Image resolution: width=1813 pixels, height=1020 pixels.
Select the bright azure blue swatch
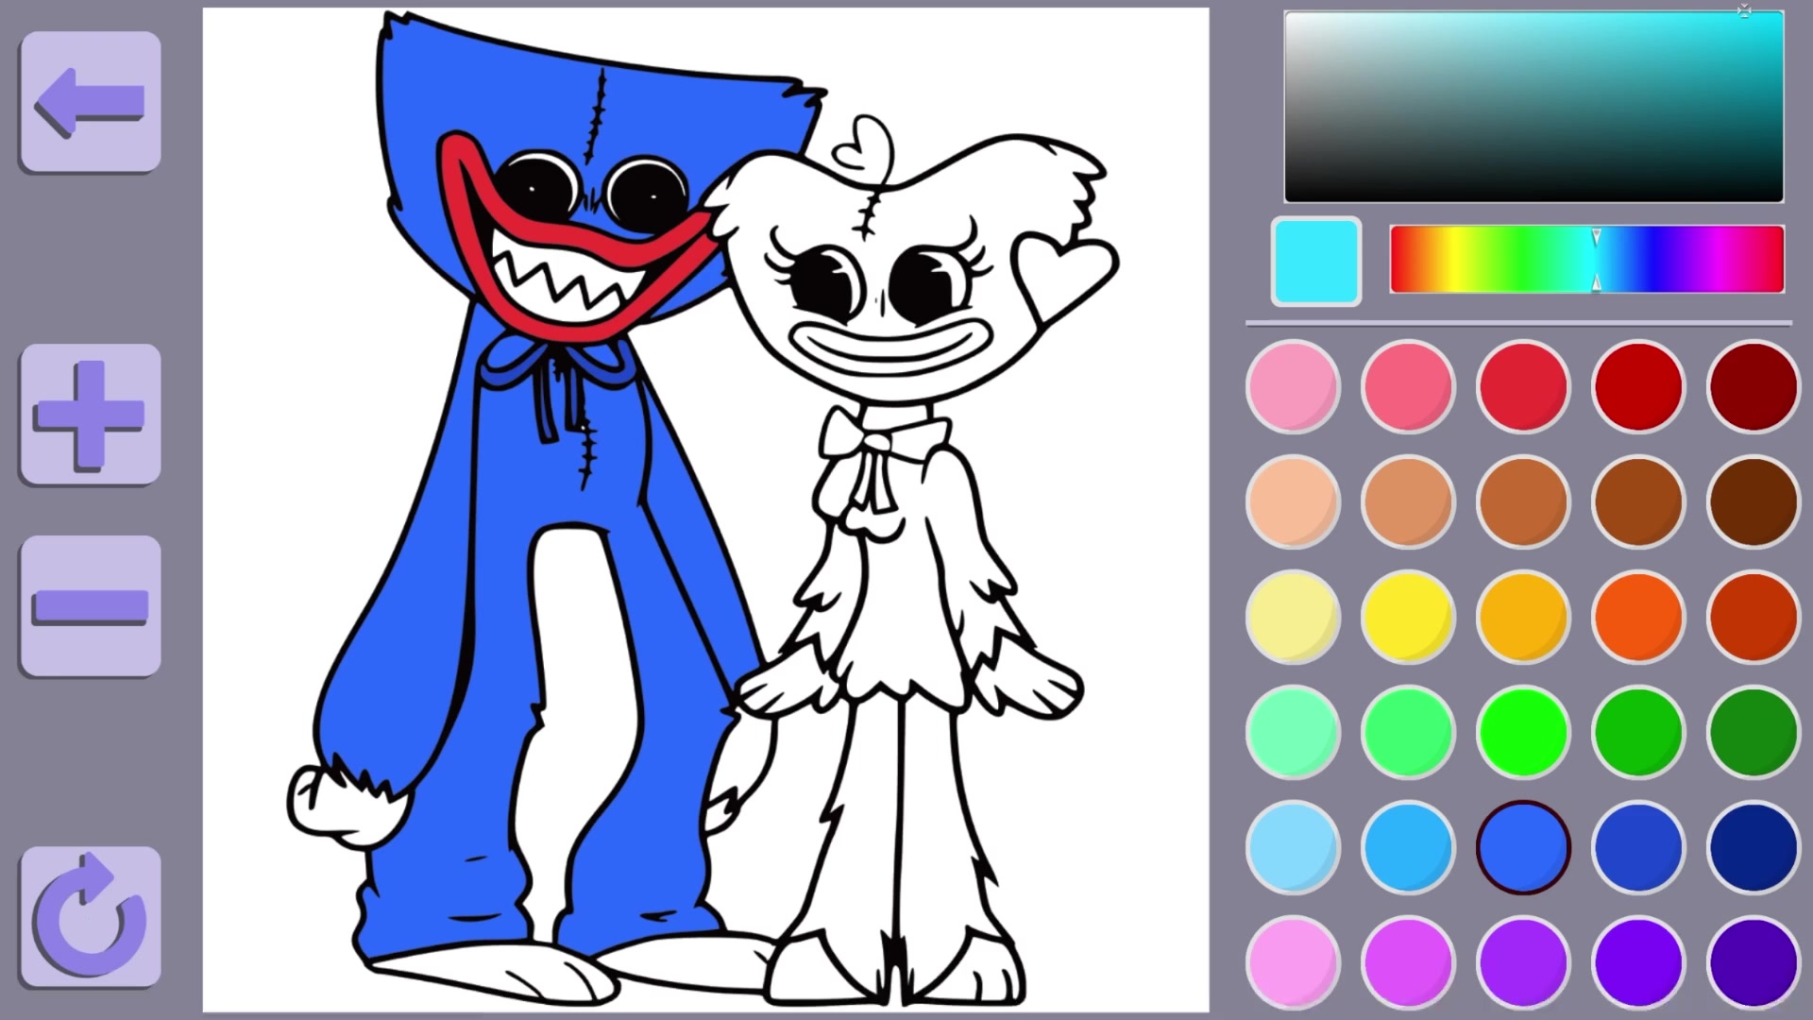1408,848
